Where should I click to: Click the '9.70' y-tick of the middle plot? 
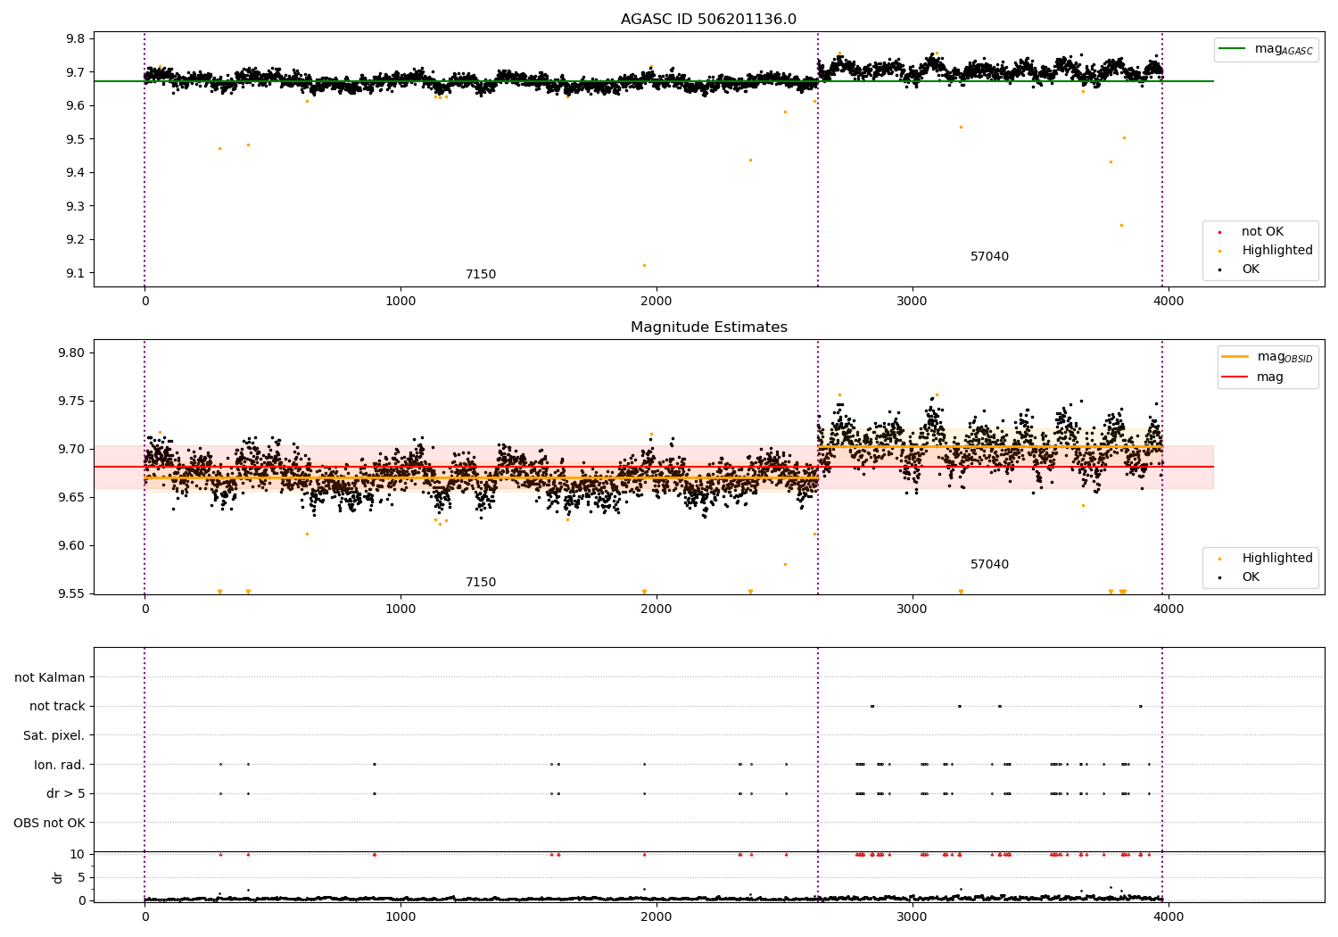(72, 449)
